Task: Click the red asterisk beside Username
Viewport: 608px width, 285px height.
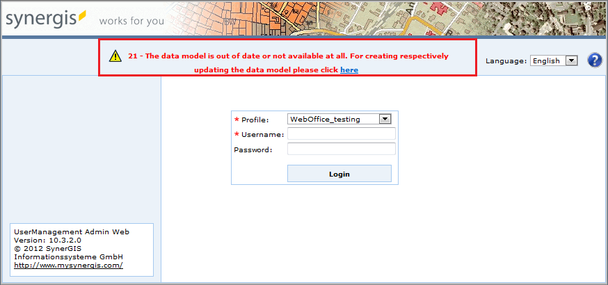Action: coord(237,134)
